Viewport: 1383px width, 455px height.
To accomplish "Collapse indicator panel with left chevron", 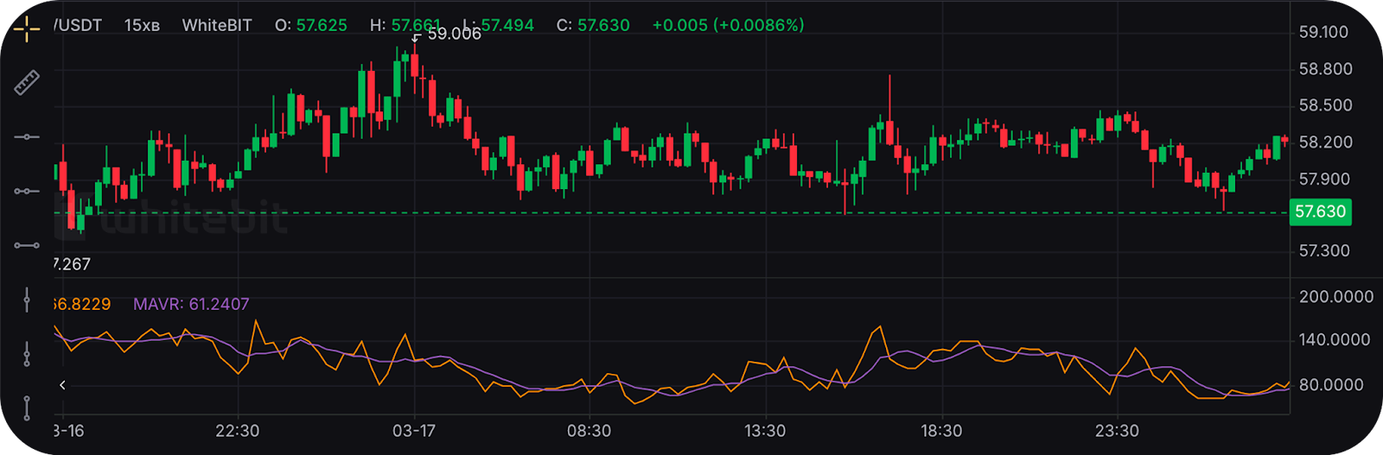I will [x=62, y=385].
